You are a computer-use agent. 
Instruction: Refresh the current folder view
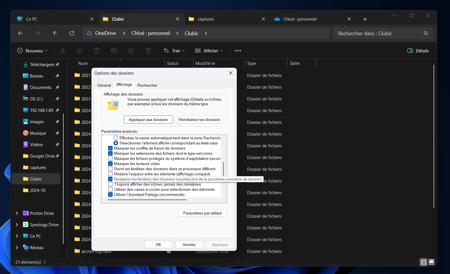72,33
